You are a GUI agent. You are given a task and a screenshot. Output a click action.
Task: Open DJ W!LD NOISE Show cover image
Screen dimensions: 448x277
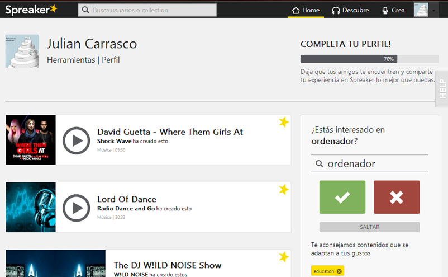pyautogui.click(x=55, y=263)
